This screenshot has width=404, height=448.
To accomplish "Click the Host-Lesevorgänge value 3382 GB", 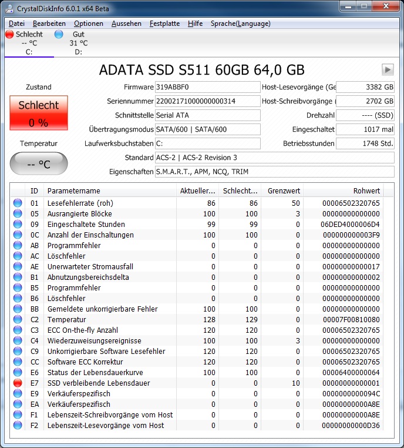I will tap(365, 87).
